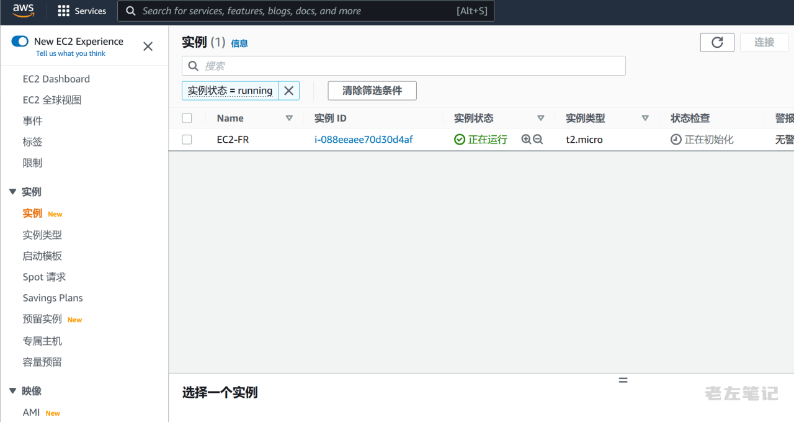Open the 实例状态 column sort arrow

[x=540, y=118]
